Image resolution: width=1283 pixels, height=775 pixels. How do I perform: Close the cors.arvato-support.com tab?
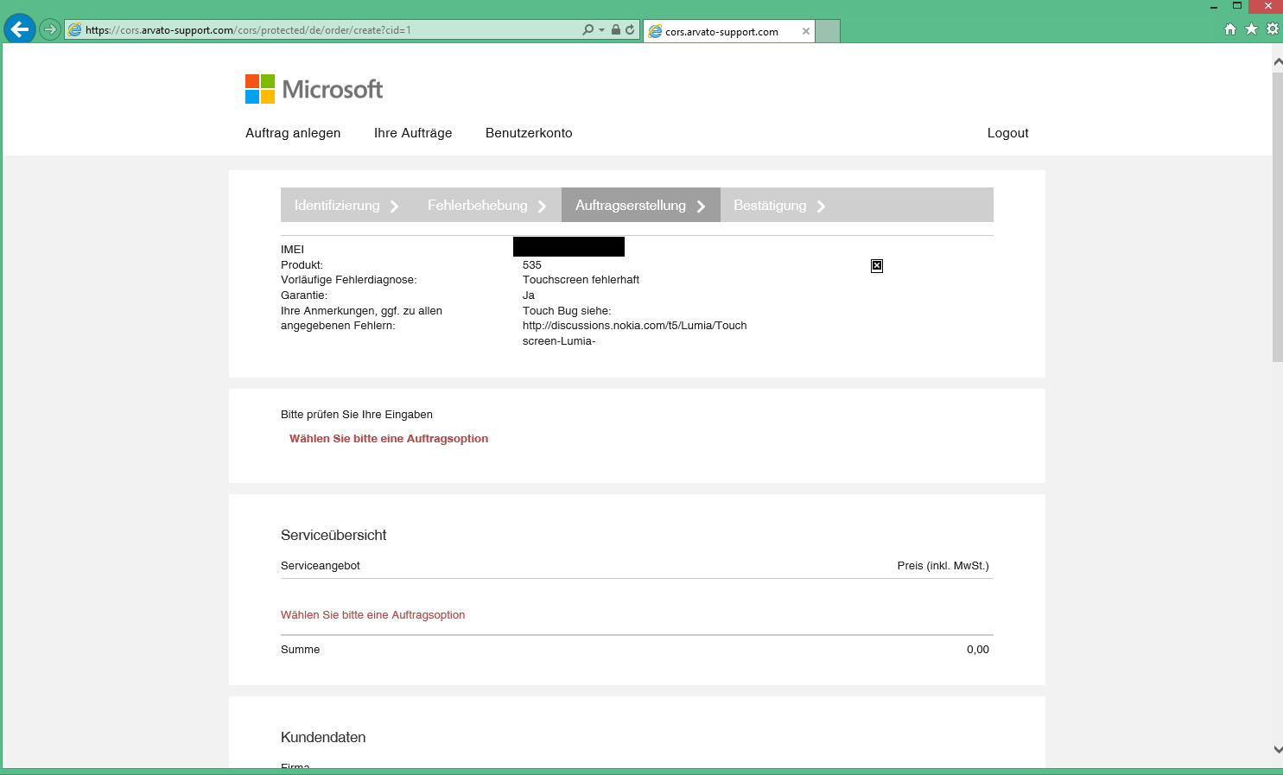click(806, 31)
